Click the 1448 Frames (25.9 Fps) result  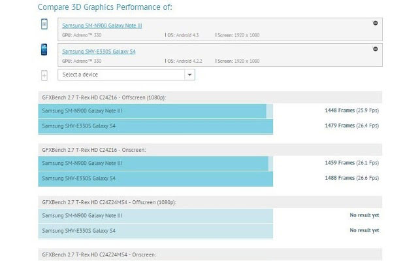351,111
